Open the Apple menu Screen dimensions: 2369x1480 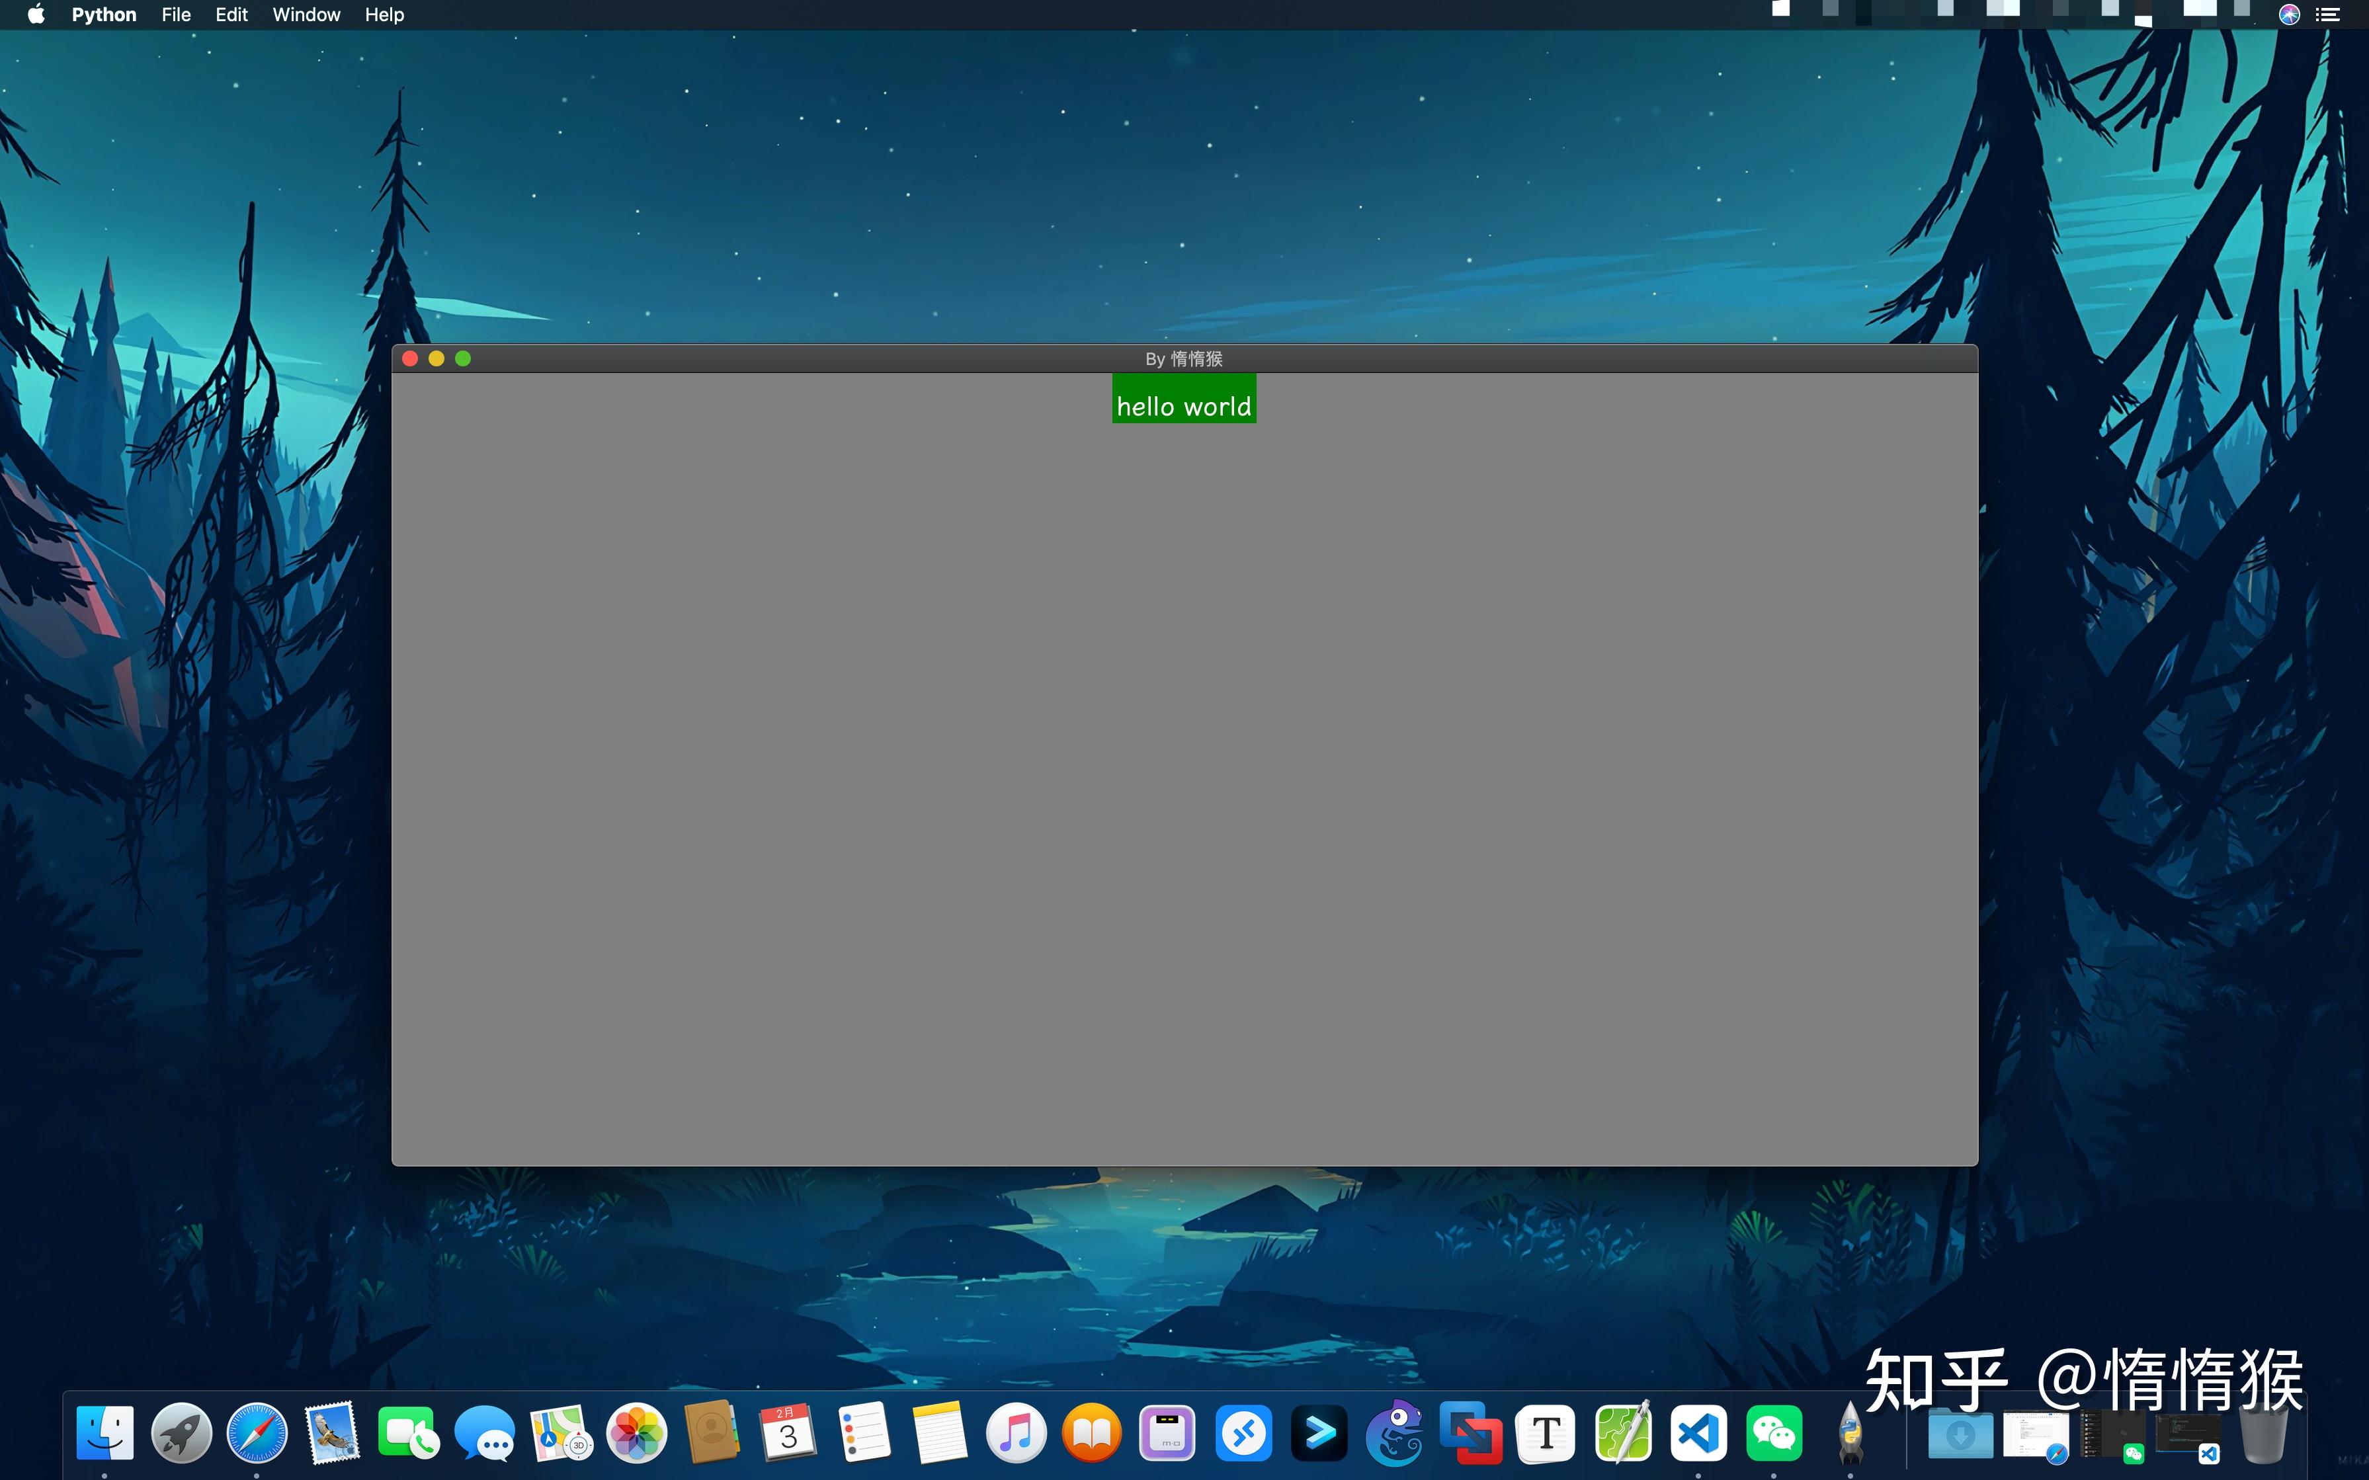click(x=36, y=15)
